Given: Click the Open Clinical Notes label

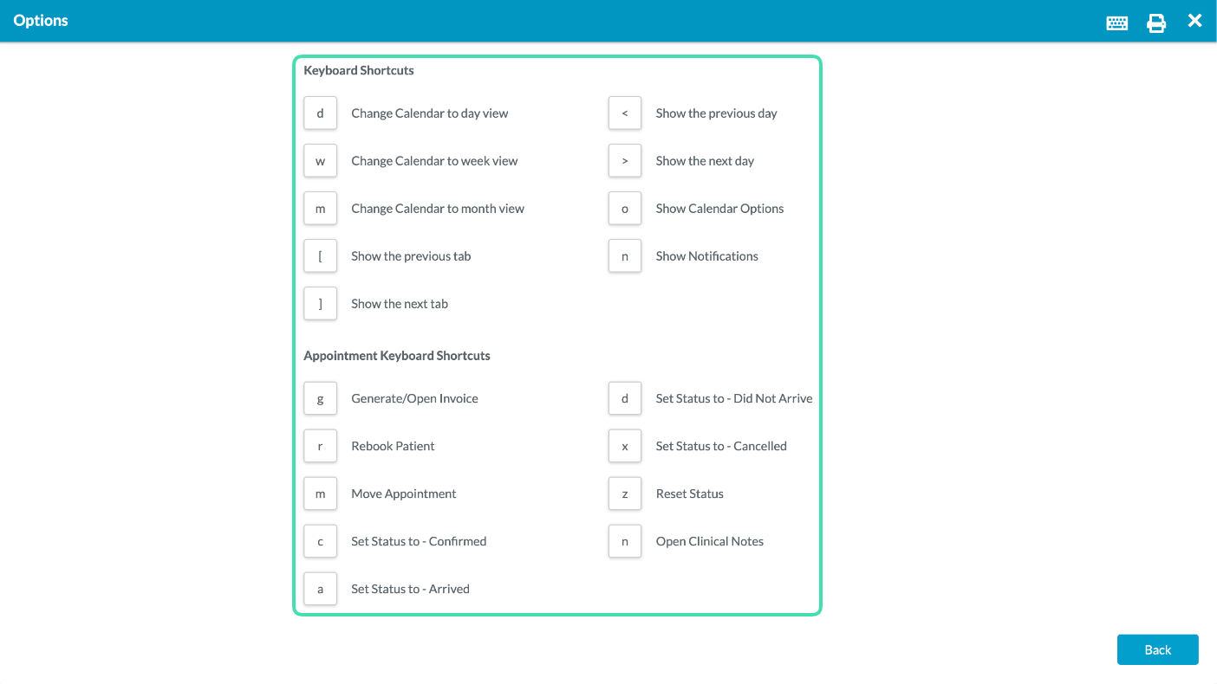Looking at the screenshot, I should (710, 541).
